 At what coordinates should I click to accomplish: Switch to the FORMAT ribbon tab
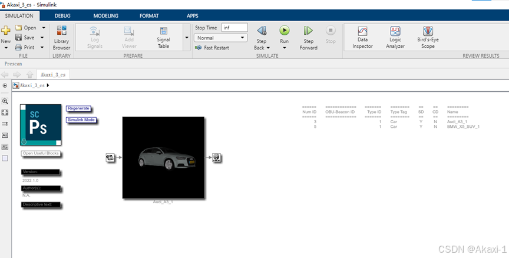149,15
